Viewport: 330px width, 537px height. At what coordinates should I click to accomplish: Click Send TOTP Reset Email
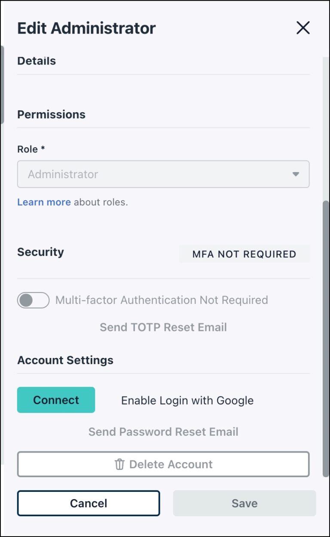tap(163, 327)
